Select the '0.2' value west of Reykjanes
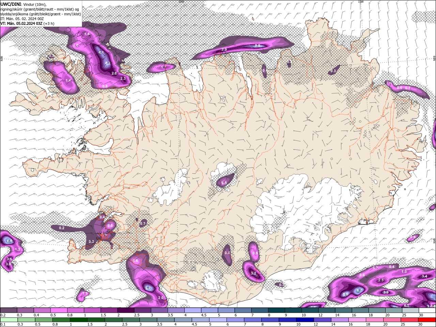This screenshot has height=327, width=436. [x=62, y=228]
